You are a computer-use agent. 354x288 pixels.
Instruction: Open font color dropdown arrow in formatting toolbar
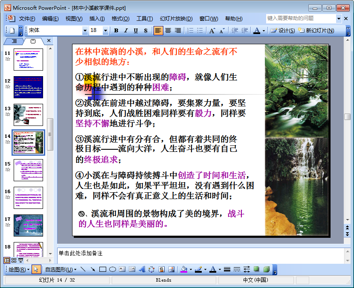click(x=264, y=31)
